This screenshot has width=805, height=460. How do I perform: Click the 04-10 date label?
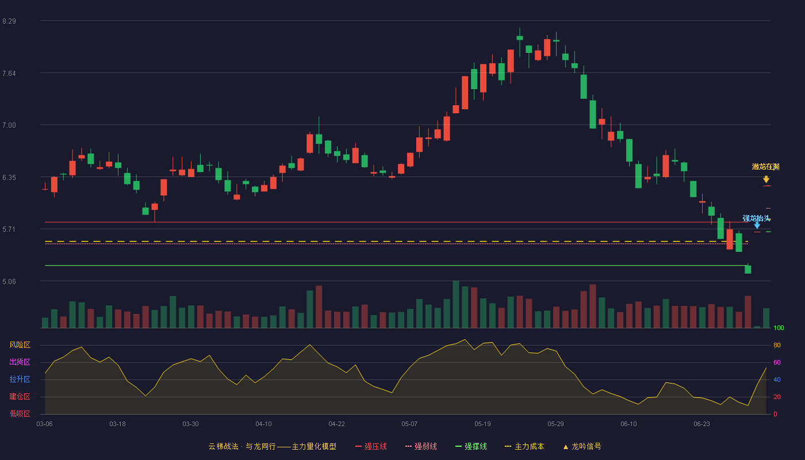263,424
